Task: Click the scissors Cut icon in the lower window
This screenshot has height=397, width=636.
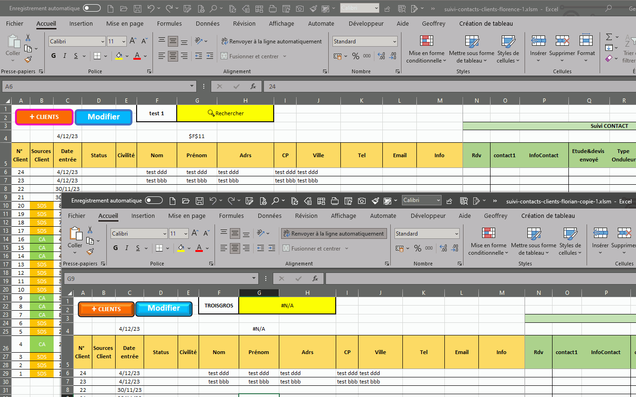Action: (90, 230)
